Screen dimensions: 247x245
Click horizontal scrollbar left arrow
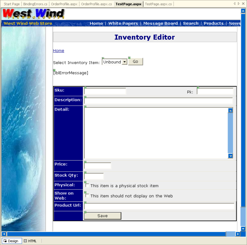pyautogui.click(x=4, y=234)
